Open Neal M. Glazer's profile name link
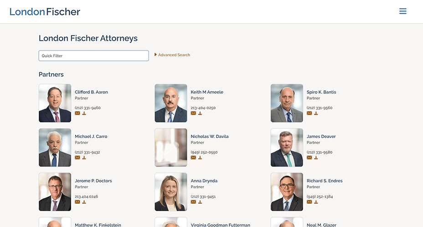The width and height of the screenshot is (423, 227). 321,225
